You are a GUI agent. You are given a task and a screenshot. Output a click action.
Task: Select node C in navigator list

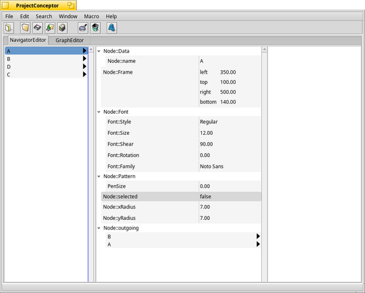[46, 75]
